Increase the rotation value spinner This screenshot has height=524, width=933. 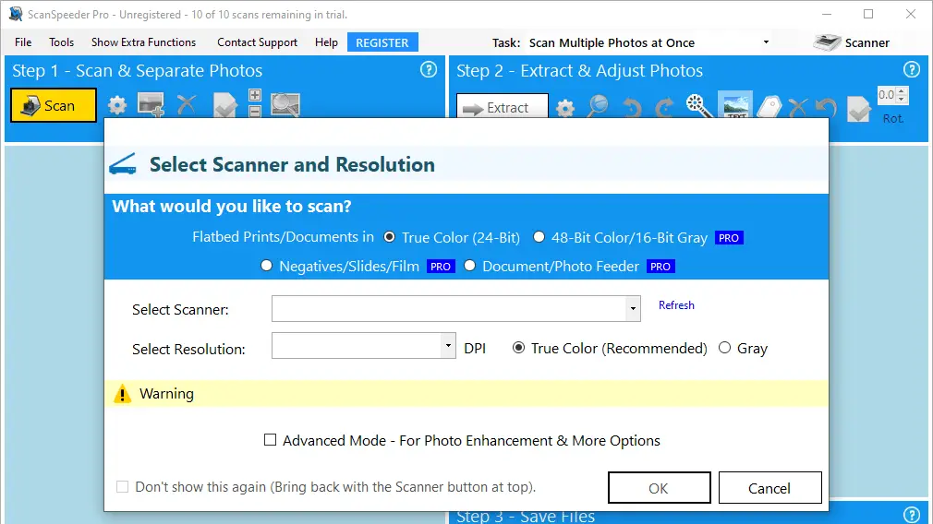tap(903, 91)
